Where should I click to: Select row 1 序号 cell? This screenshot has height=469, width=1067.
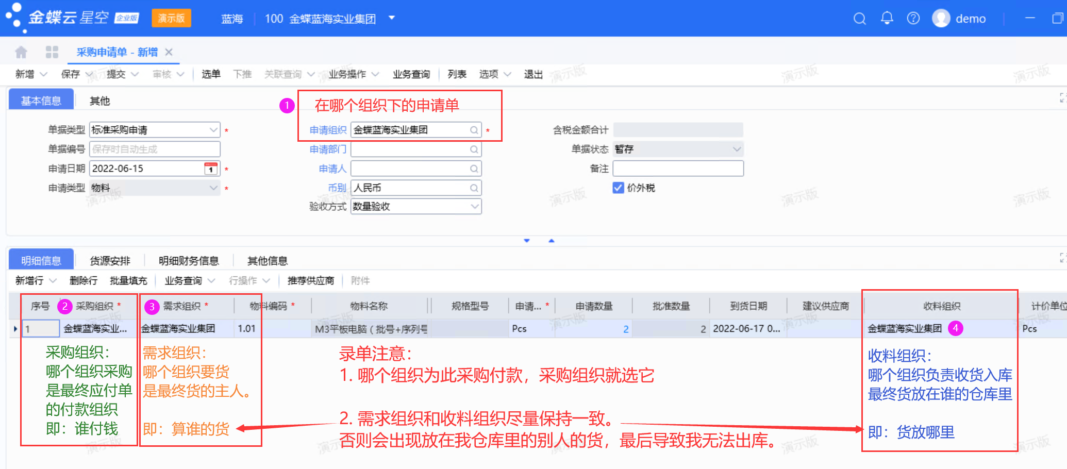[41, 329]
